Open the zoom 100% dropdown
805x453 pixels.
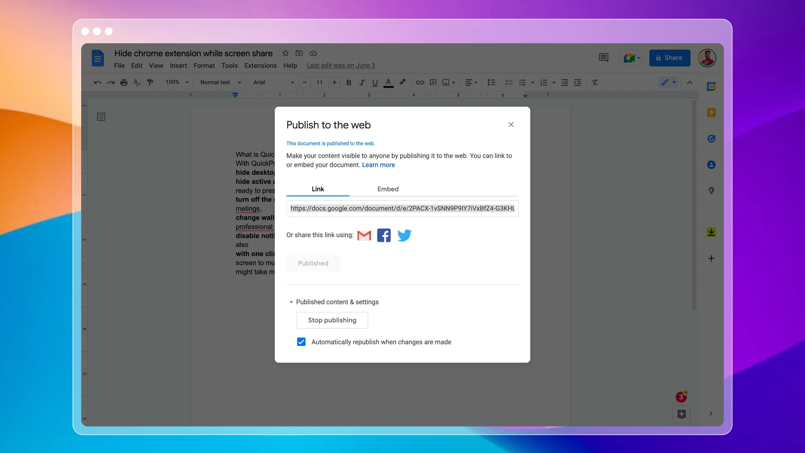(177, 82)
